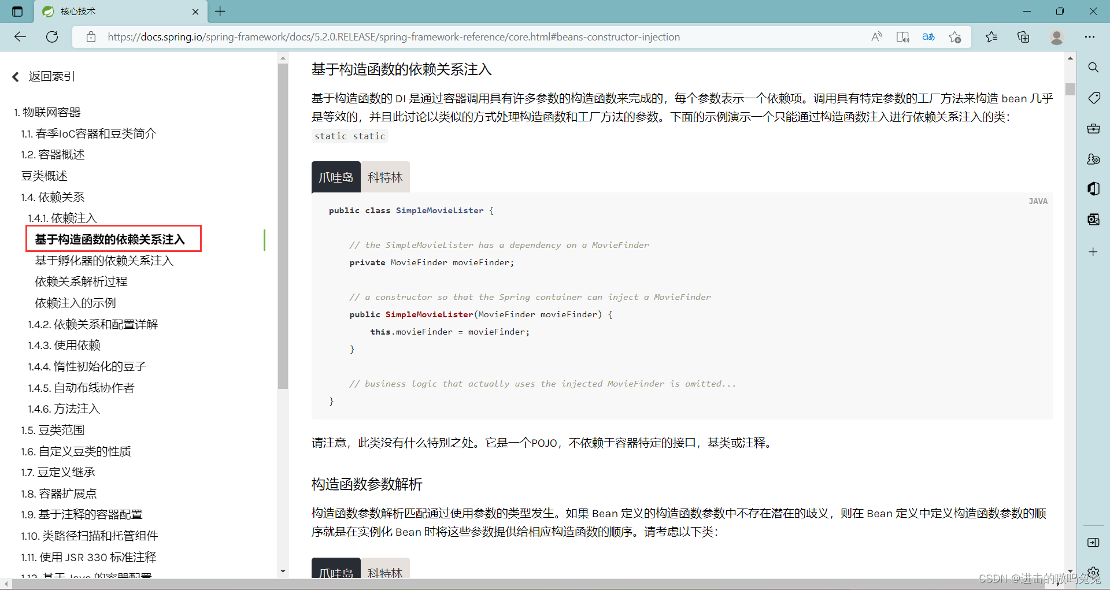1110x590 pixels.
Task: Open 1.4.3. 使用依赖 entry
Action: (x=64, y=345)
